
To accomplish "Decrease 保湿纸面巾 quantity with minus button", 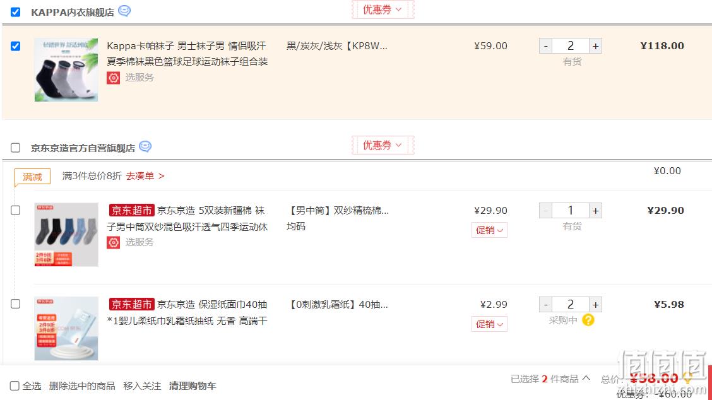I will [546, 304].
